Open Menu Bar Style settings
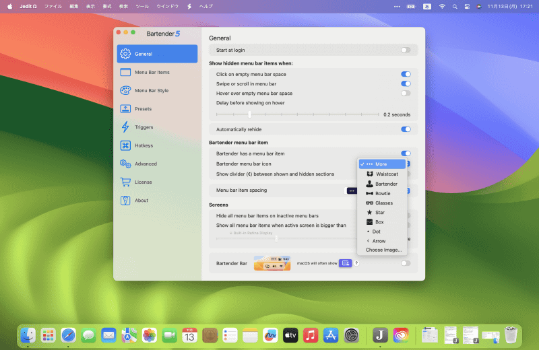 pyautogui.click(x=157, y=90)
